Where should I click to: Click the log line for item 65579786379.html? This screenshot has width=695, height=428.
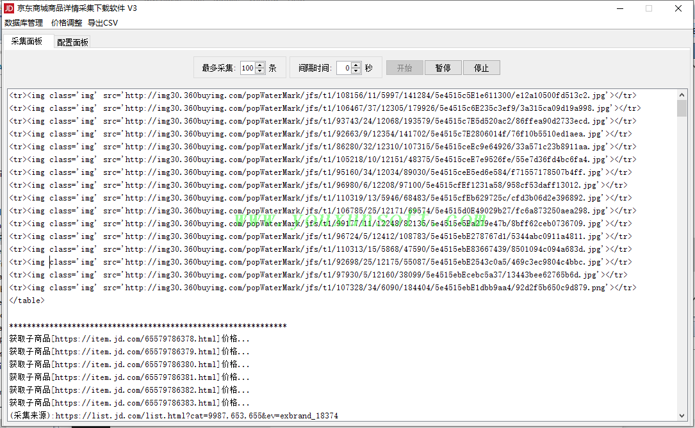129,352
